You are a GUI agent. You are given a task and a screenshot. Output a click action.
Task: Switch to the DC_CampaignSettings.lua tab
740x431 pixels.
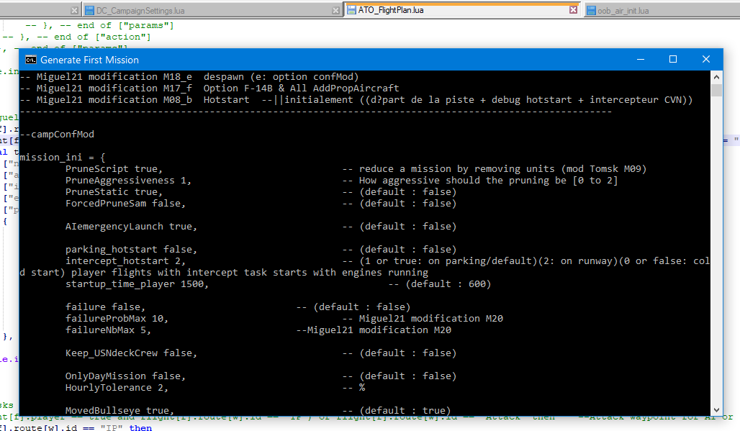[x=212, y=10]
